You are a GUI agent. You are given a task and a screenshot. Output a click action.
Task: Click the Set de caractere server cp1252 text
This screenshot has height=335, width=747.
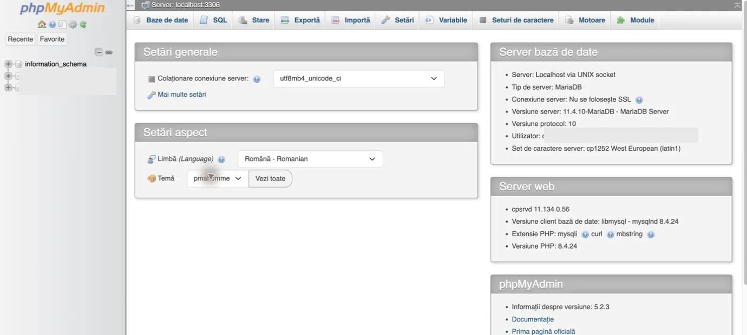pyautogui.click(x=596, y=149)
